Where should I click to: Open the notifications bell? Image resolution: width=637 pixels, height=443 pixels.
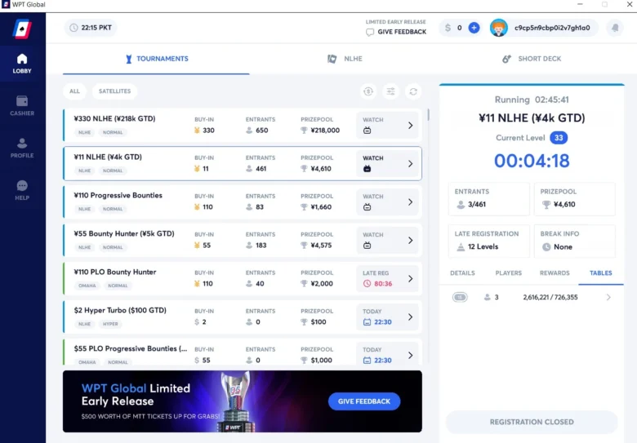615,28
